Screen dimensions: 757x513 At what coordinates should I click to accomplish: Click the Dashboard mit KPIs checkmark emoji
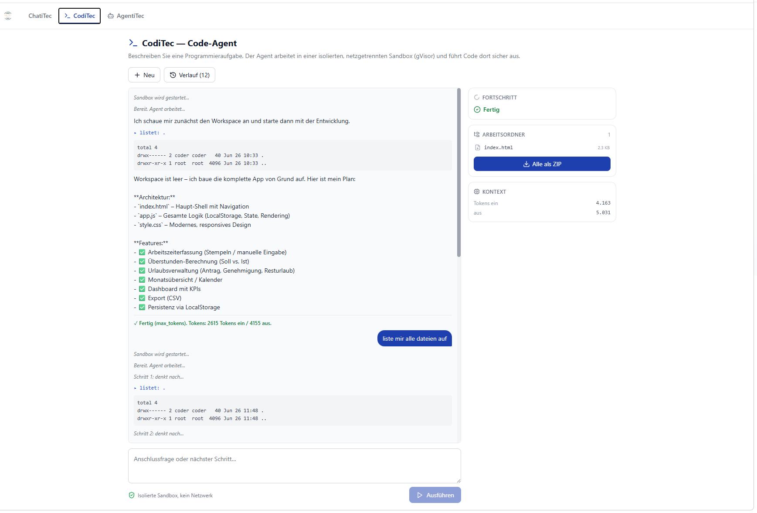142,289
